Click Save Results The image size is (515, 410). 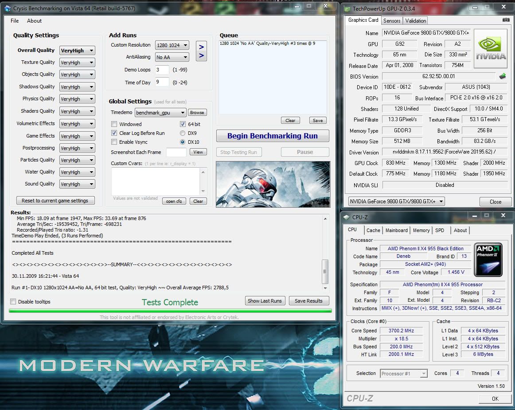pyautogui.click(x=309, y=301)
